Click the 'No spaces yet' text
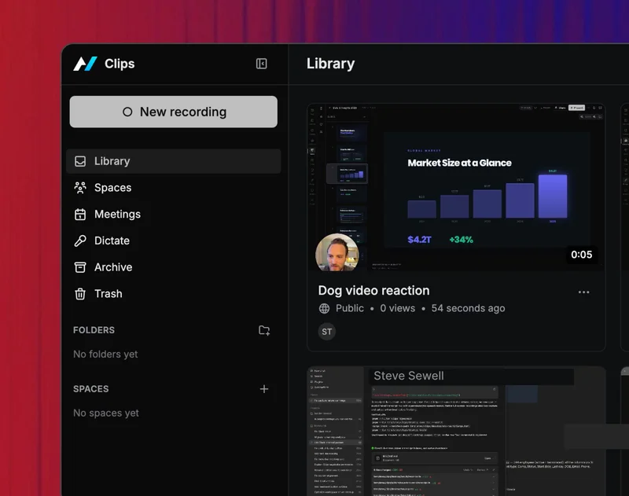Image resolution: width=629 pixels, height=496 pixels. (x=106, y=413)
